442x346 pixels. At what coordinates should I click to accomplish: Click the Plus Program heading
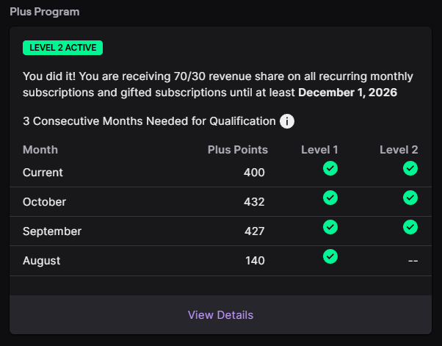tap(45, 12)
